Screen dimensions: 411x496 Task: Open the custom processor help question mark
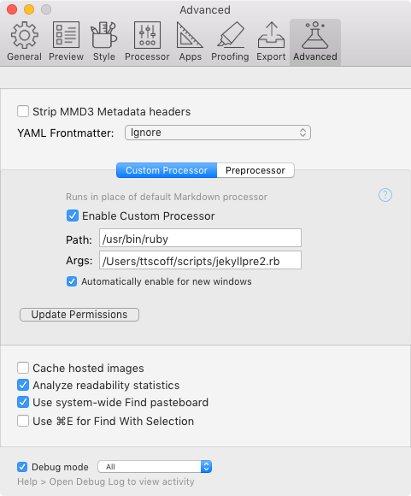tap(385, 195)
